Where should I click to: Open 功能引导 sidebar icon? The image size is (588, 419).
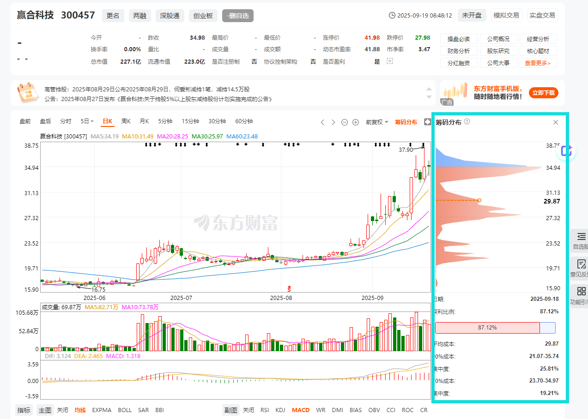pyautogui.click(x=580, y=296)
